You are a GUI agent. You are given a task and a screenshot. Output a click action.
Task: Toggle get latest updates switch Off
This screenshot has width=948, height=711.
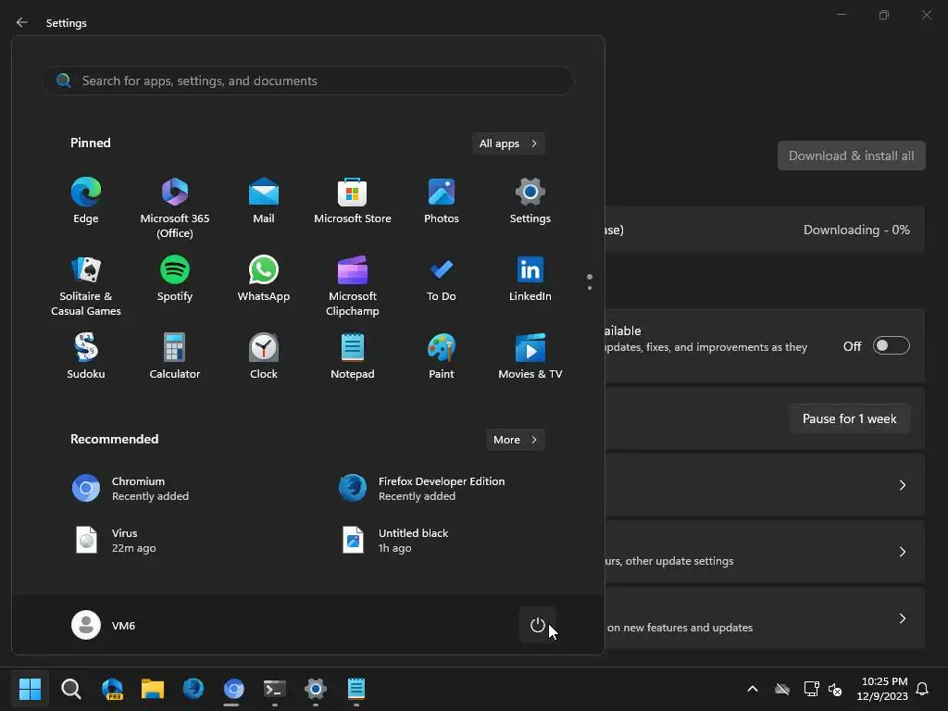[892, 346]
